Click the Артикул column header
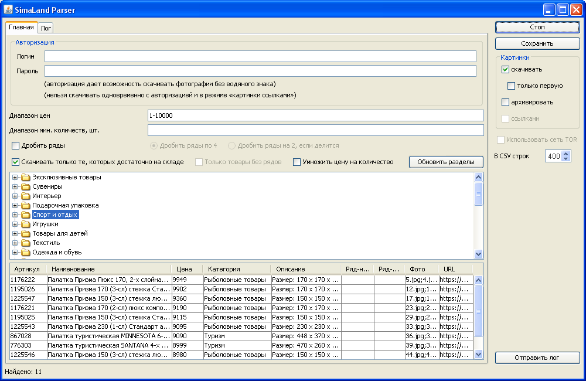 [28, 269]
